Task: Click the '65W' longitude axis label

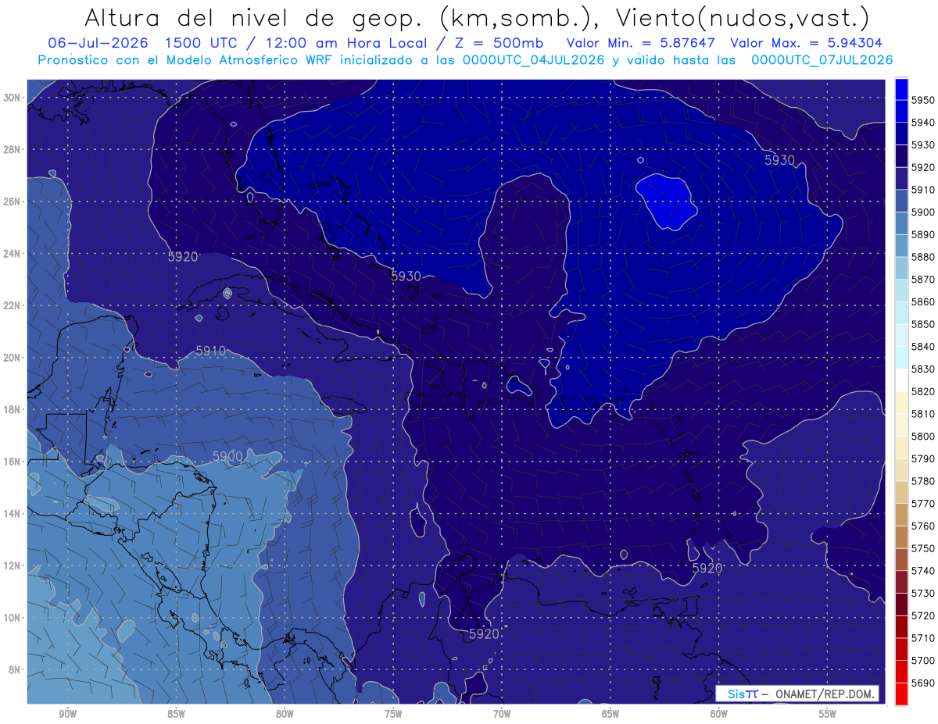Action: click(610, 714)
